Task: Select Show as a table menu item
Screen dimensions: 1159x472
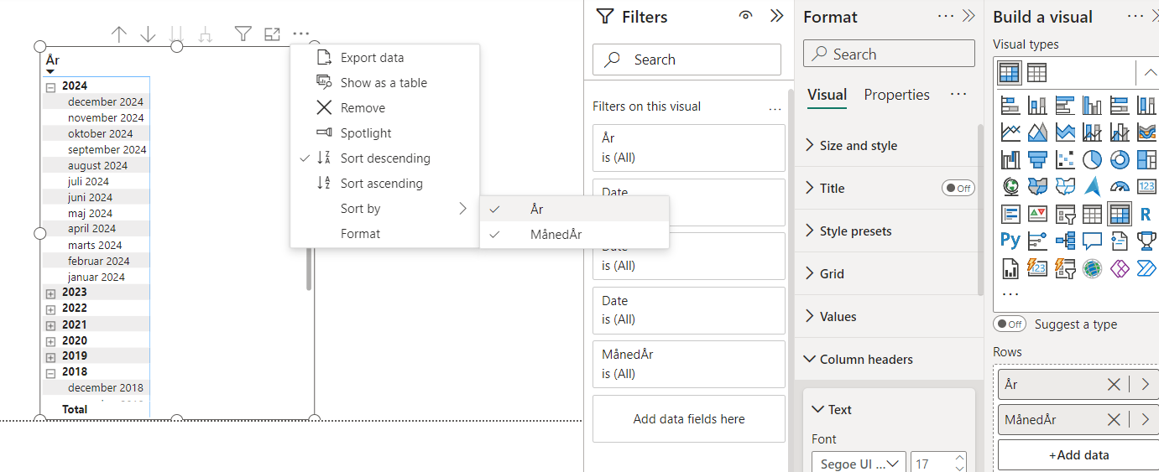Action: point(384,83)
